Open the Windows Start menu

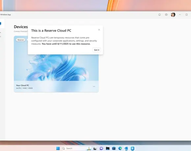58,148
